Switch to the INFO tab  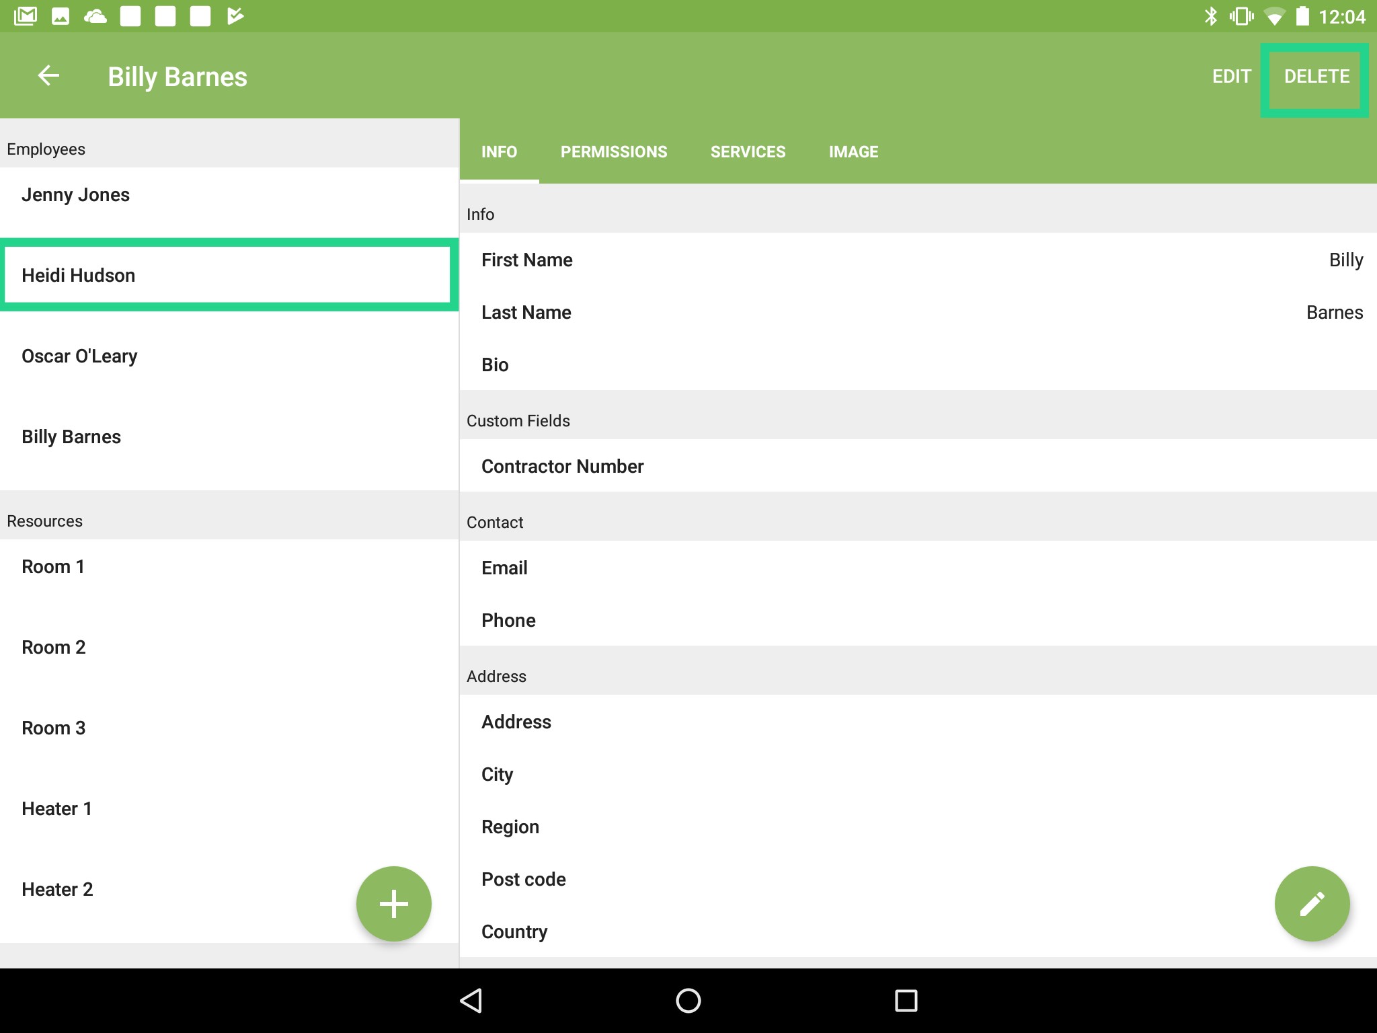point(499,152)
